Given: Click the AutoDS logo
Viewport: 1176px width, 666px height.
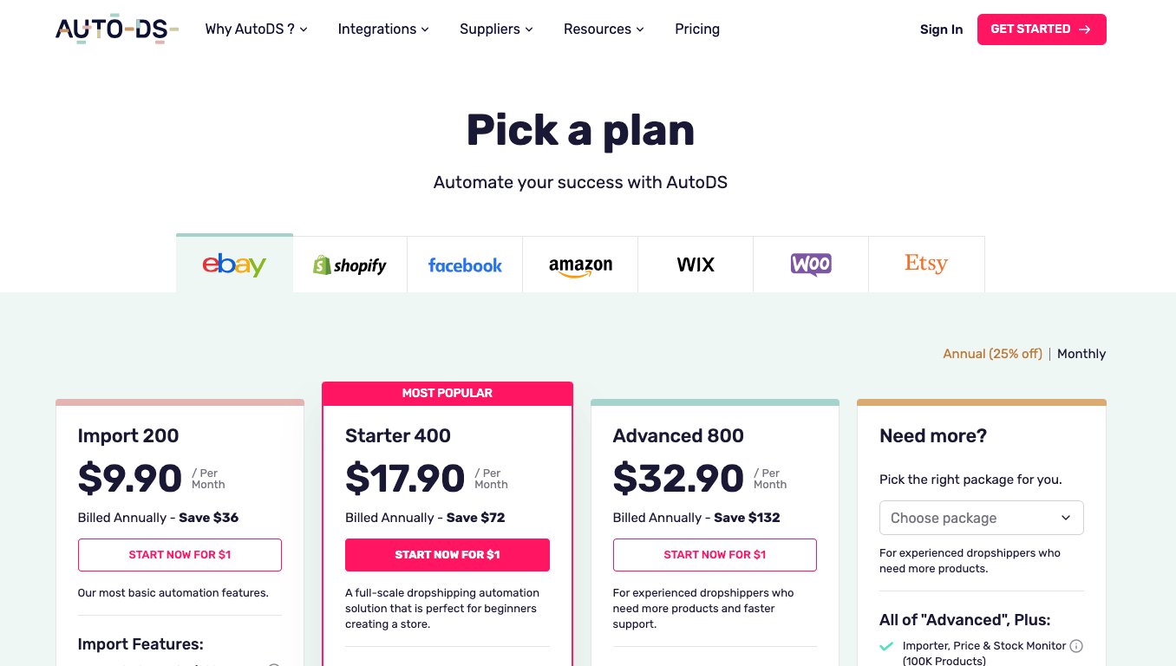Looking at the screenshot, I should tap(116, 29).
